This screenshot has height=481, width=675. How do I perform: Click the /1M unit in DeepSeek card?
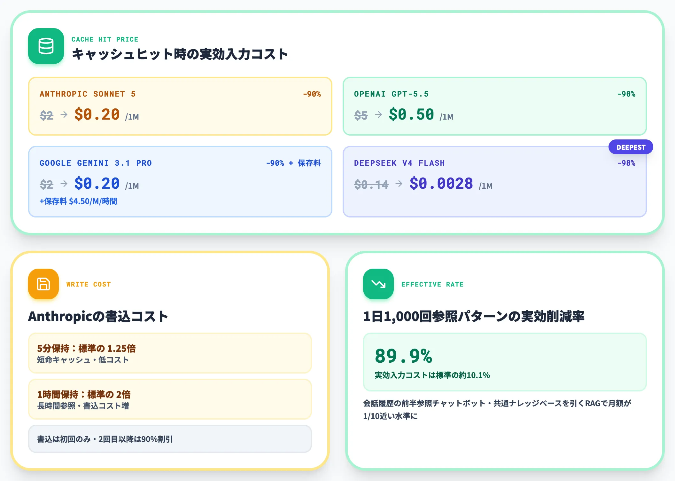(x=485, y=186)
